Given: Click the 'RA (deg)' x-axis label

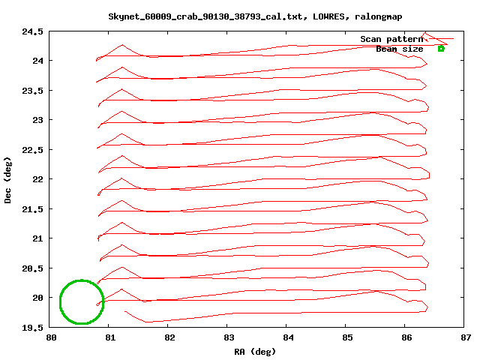Looking at the screenshot, I should click(x=255, y=352).
